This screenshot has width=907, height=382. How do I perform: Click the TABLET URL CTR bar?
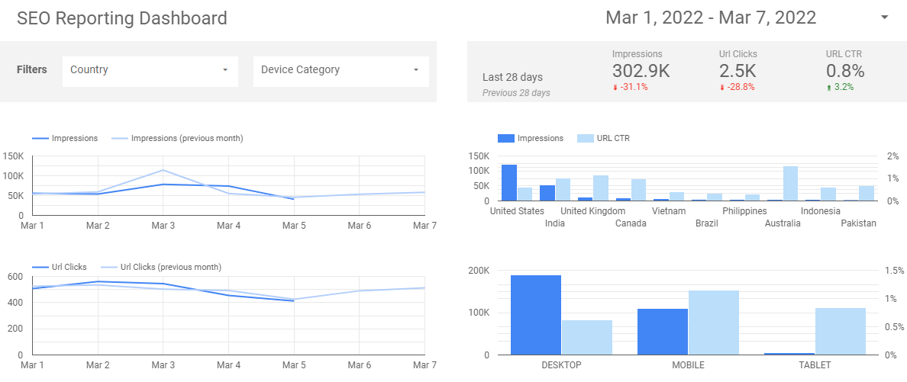point(841,331)
